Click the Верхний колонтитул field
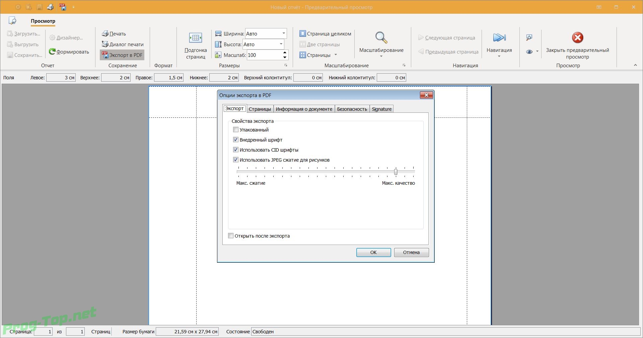 click(x=308, y=78)
